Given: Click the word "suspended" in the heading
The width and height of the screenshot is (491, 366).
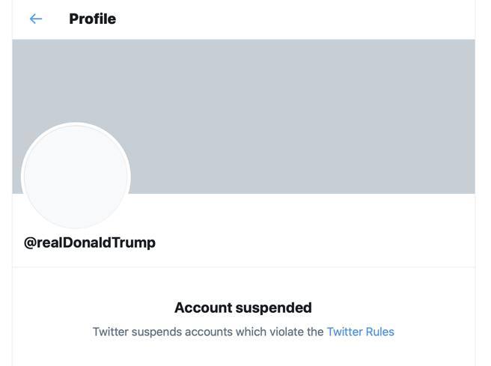Looking at the screenshot, I should (273, 308).
